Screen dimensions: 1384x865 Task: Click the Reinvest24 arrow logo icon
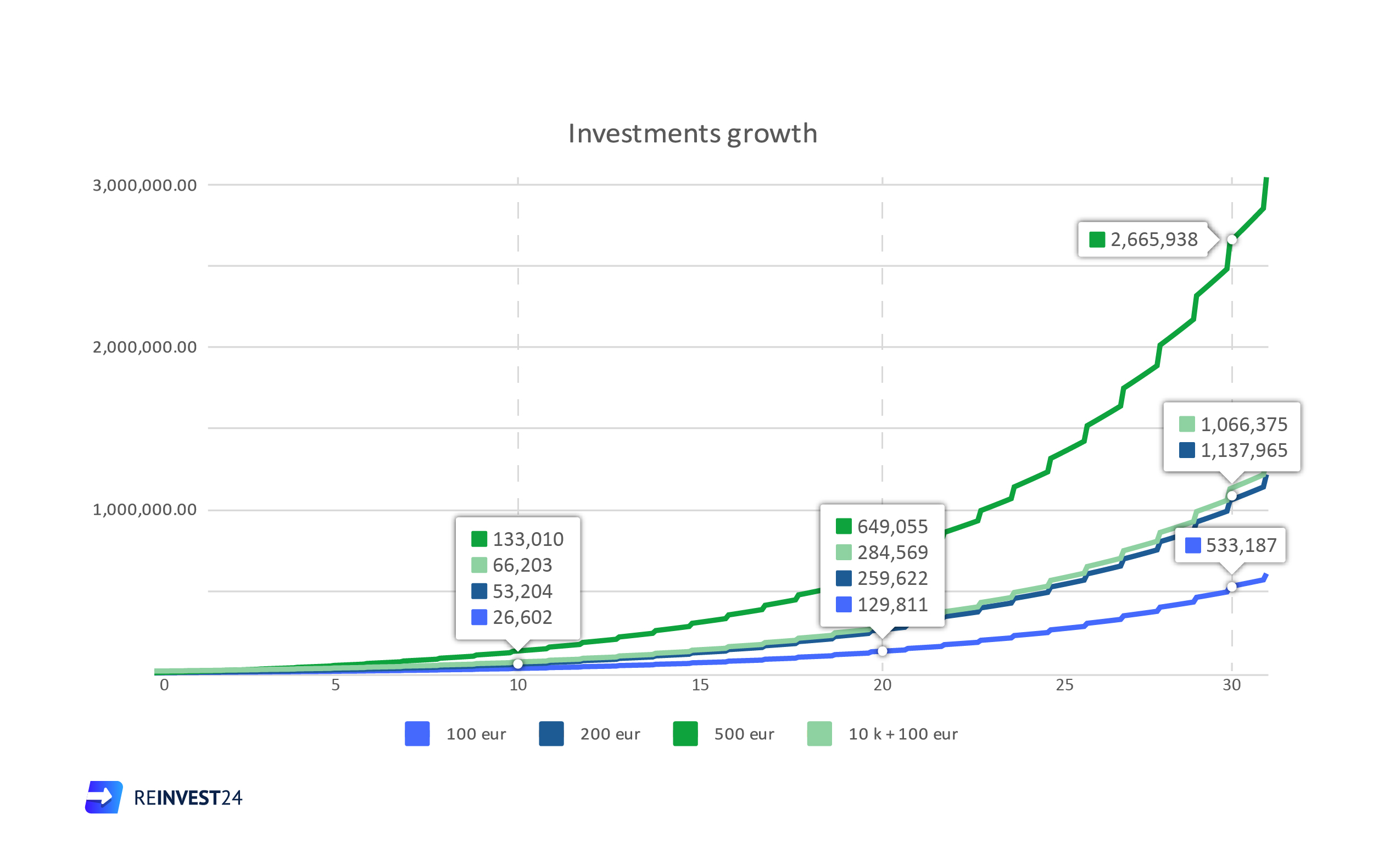(104, 797)
